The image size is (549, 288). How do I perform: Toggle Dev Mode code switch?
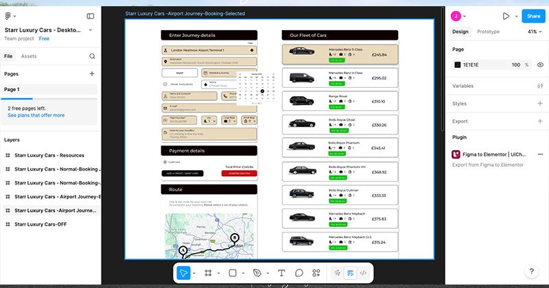363,273
